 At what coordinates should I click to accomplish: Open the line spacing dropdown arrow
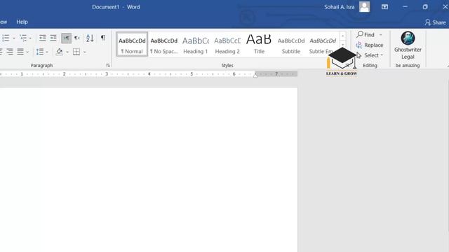[x=47, y=52]
